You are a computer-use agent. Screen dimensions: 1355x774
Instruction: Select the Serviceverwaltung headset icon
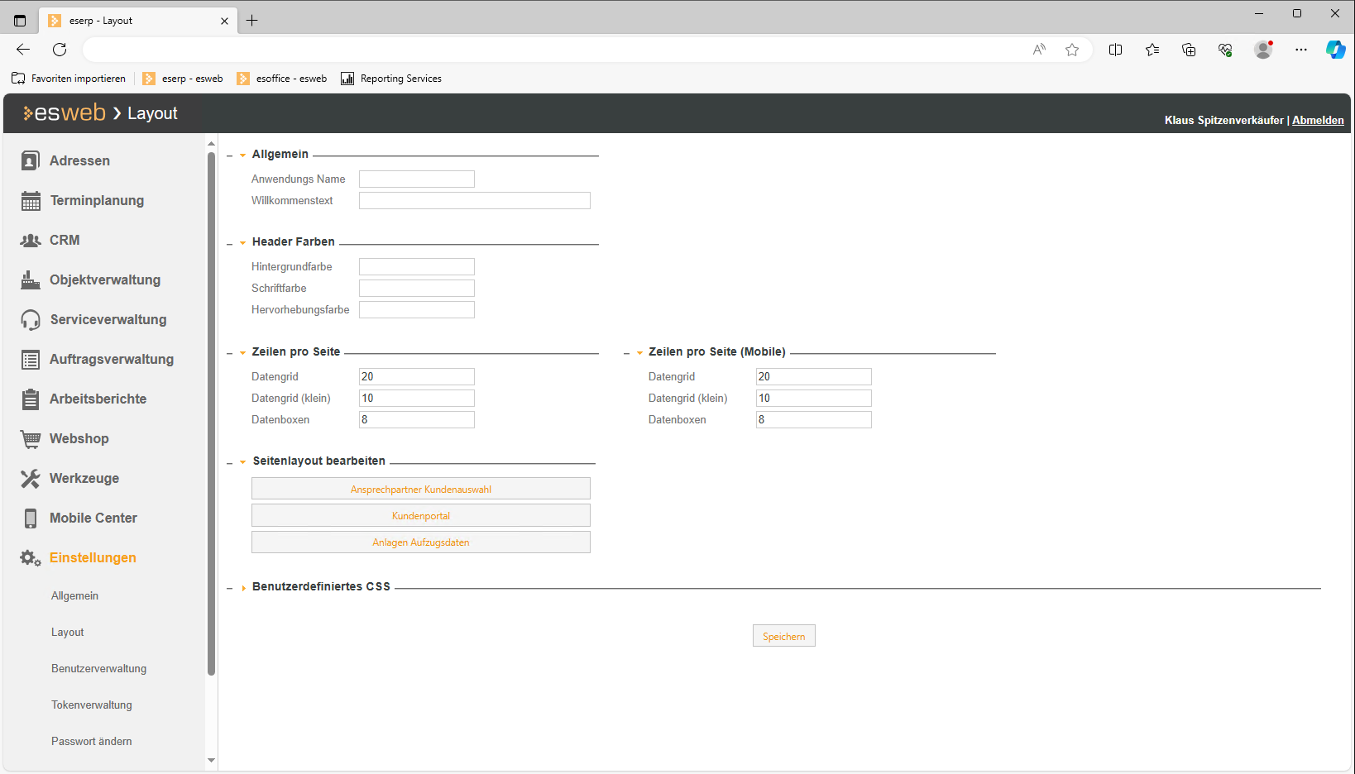[31, 320]
